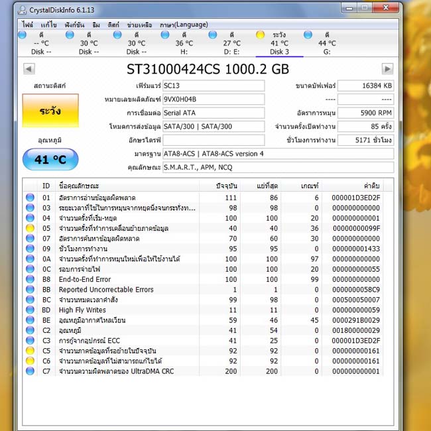This screenshot has width=431, height=431.
Task: Click the firmware field showing SC13
Action: tap(214, 86)
